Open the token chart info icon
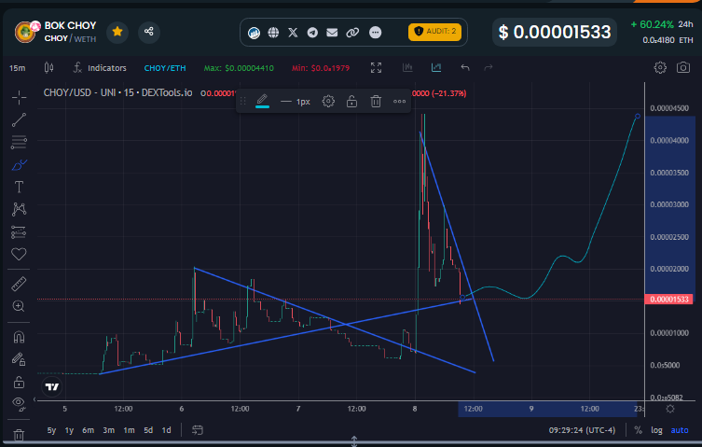The height and width of the screenshot is (447, 702). point(254,33)
